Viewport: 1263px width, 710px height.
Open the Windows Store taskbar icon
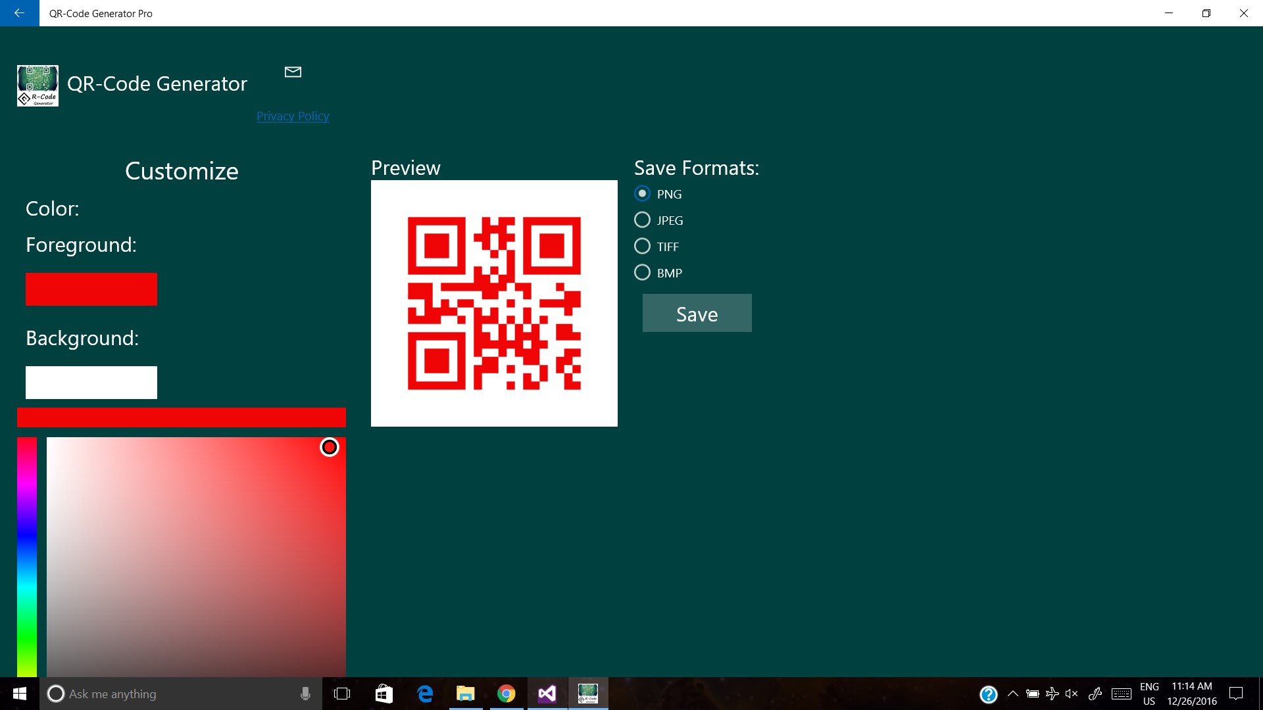coord(384,694)
